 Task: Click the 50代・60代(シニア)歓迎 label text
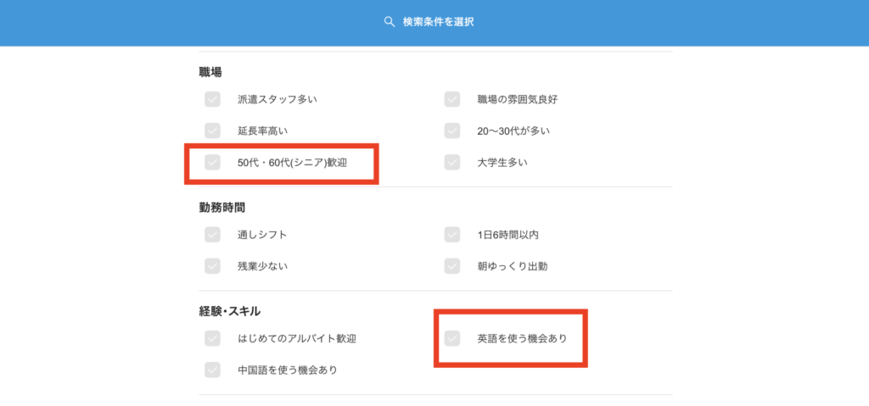pos(304,162)
